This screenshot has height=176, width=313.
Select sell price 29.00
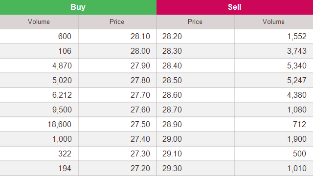(x=172, y=139)
